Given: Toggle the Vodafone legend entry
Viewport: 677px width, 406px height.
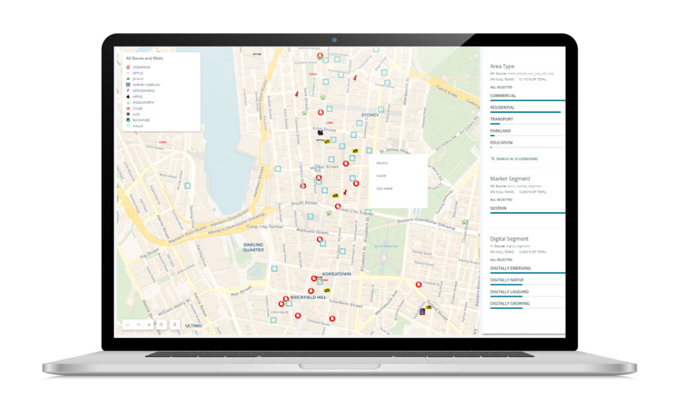Looking at the screenshot, I should (x=141, y=67).
